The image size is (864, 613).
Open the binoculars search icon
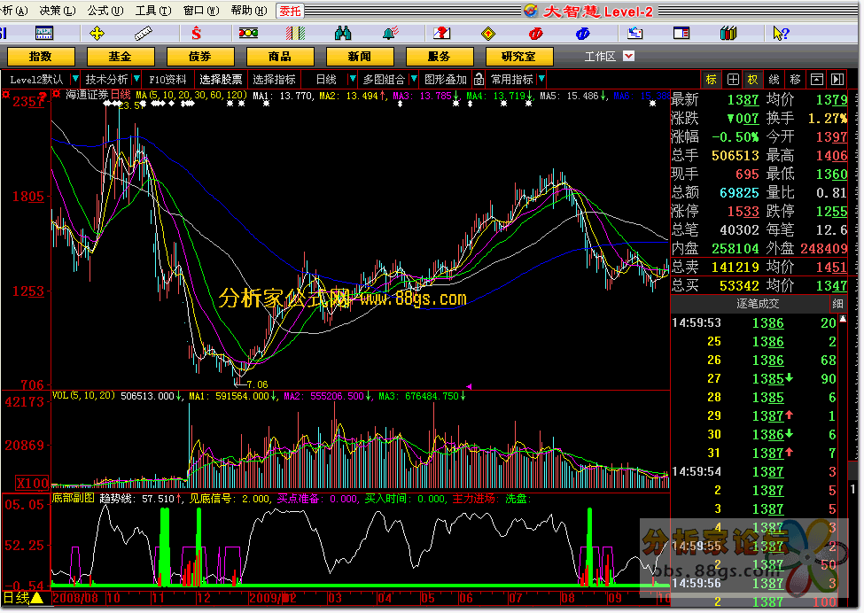point(343,34)
